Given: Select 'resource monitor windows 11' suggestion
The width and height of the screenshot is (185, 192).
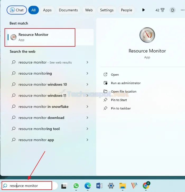Looking at the screenshot, I should pyautogui.click(x=50, y=95).
